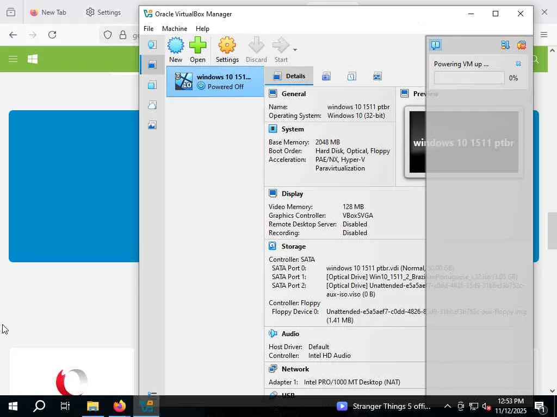Open Network settings via its heading
Image resolution: width=557 pixels, height=417 pixels.
(295, 369)
